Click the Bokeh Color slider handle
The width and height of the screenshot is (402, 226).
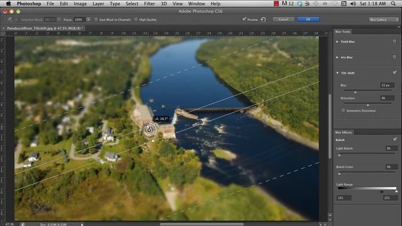[x=339, y=174]
